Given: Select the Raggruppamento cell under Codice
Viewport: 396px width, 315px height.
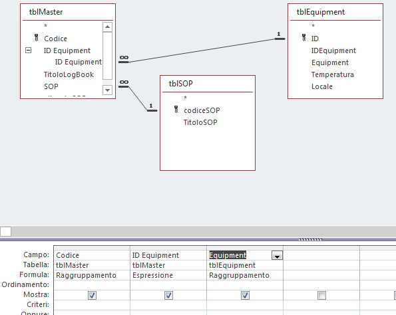Looking at the screenshot, I should (x=92, y=275).
